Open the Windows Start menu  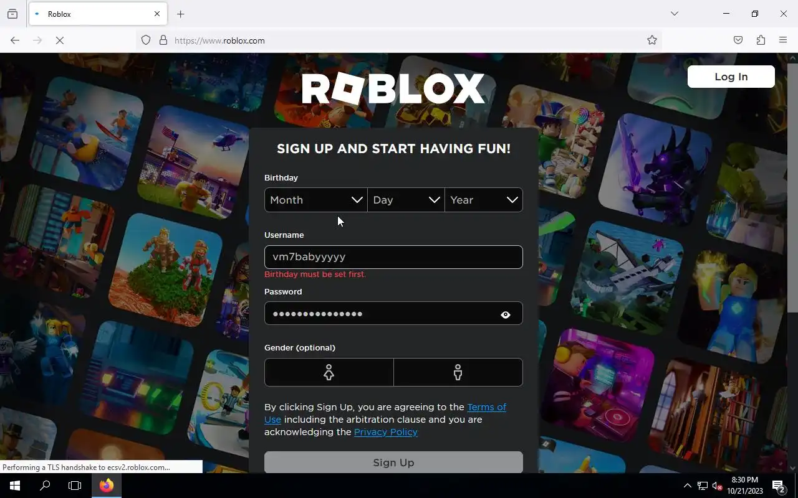[x=15, y=486]
